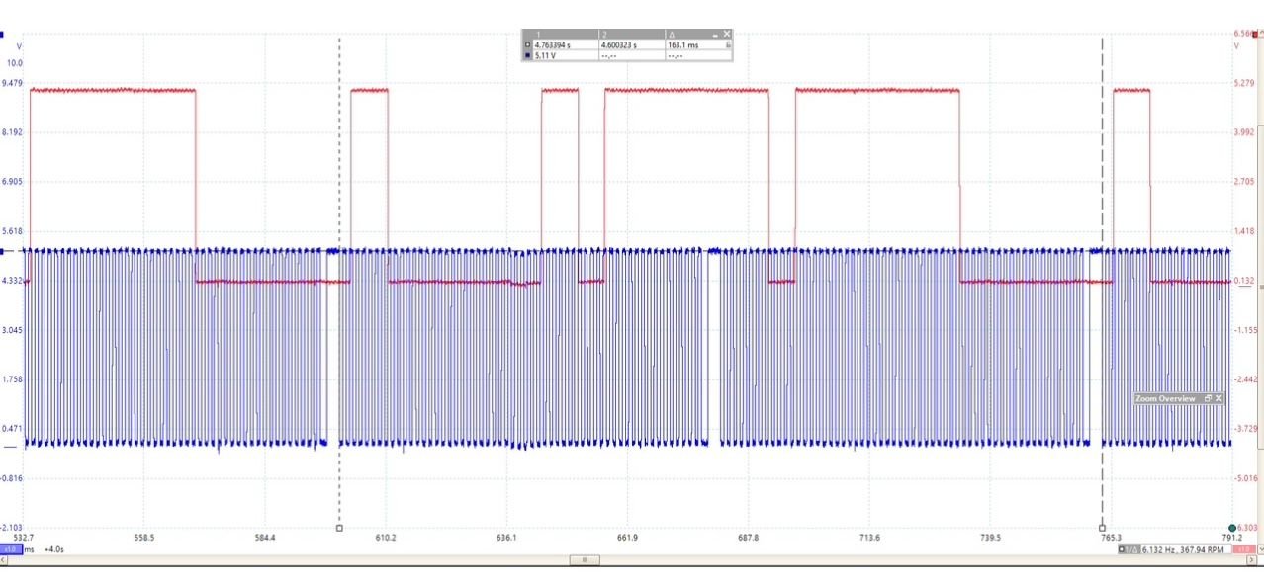Click the scrollbar left arrow
Viewport: 1264px width, 587px height.
tap(4, 560)
